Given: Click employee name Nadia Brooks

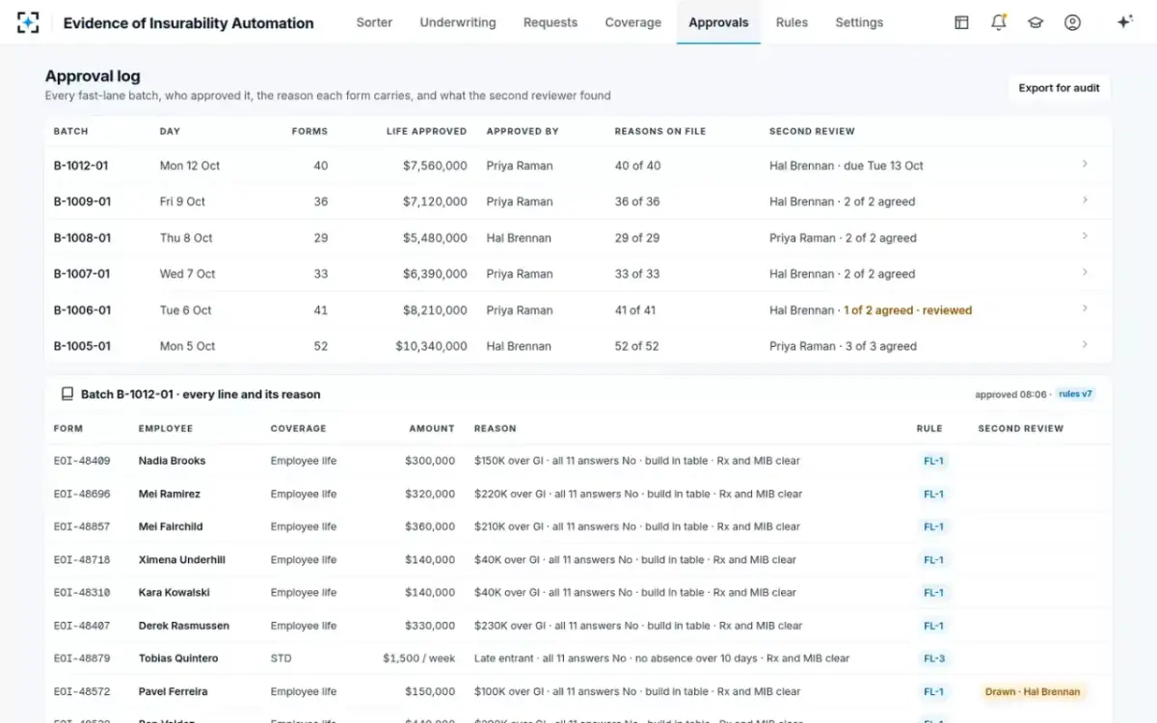Looking at the screenshot, I should [172, 461].
